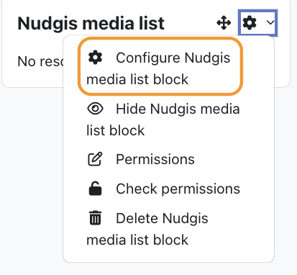Choose Hide Nudgis media text
The image size is (297, 275).
[x=178, y=109]
